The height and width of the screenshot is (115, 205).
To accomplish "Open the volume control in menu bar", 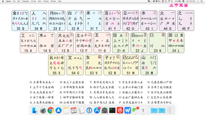I will tap(172, 1).
